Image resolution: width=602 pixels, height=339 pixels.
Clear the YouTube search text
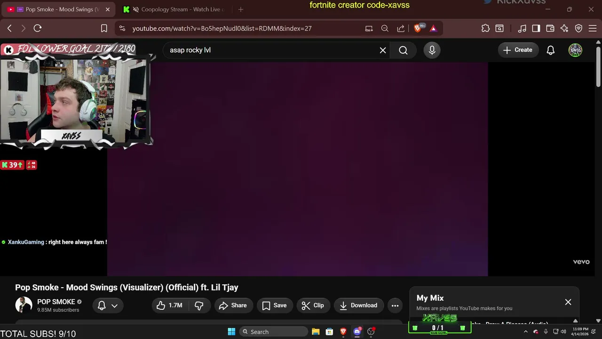(x=383, y=50)
